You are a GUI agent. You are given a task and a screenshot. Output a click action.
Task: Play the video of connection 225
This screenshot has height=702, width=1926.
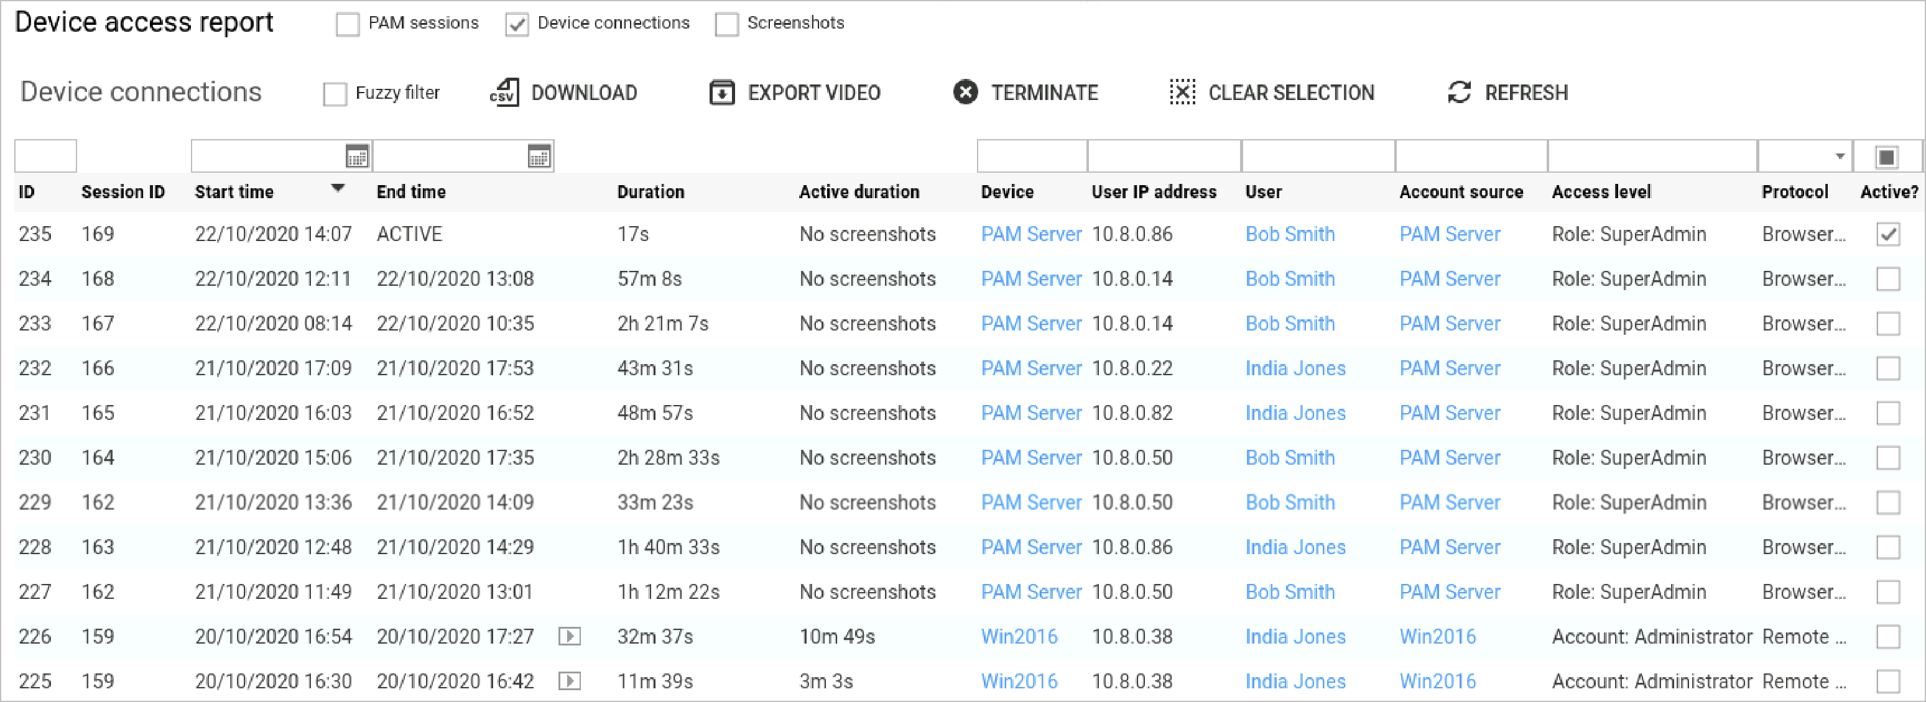pyautogui.click(x=570, y=681)
